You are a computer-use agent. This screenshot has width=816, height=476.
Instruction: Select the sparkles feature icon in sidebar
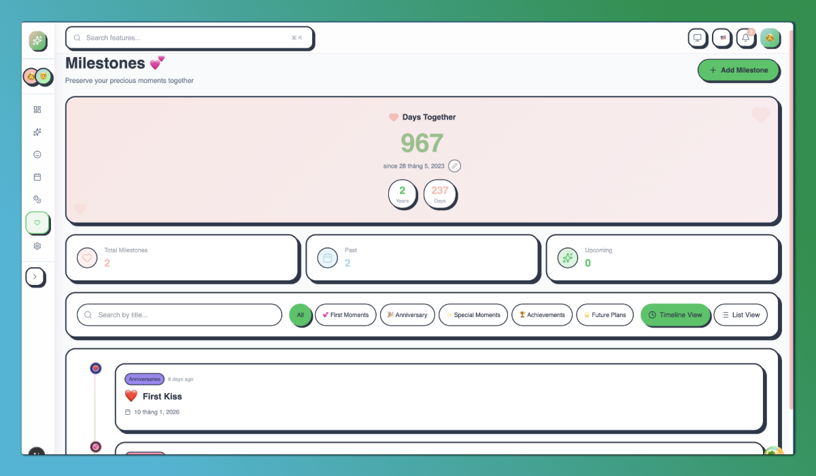37,132
